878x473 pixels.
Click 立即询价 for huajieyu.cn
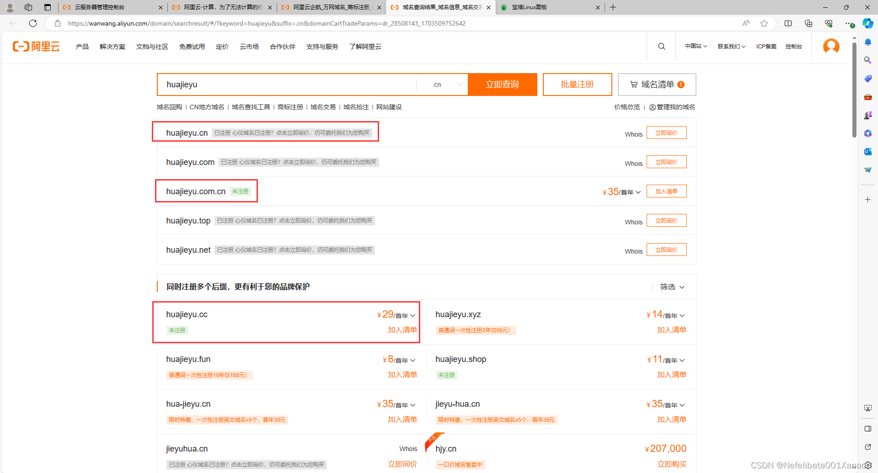tap(666, 133)
